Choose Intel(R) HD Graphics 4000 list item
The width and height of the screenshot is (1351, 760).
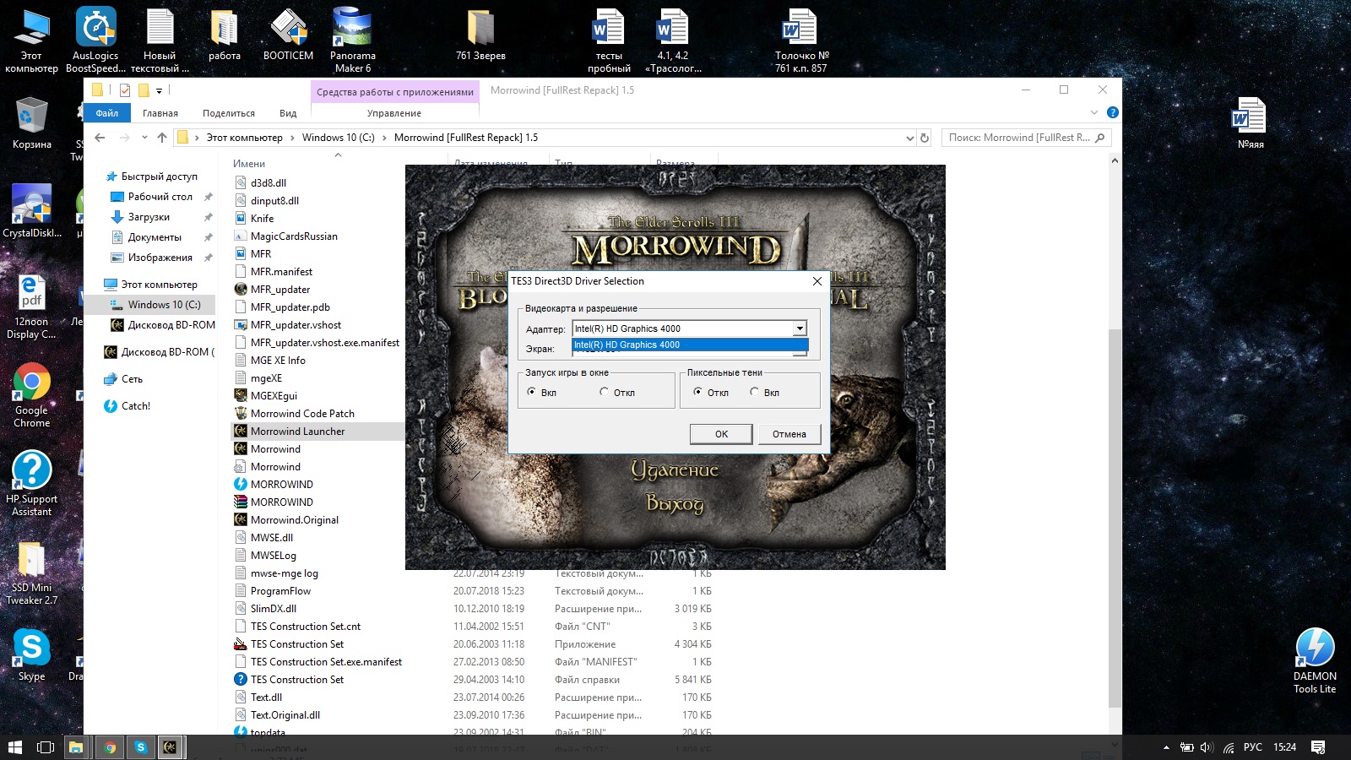click(x=690, y=345)
